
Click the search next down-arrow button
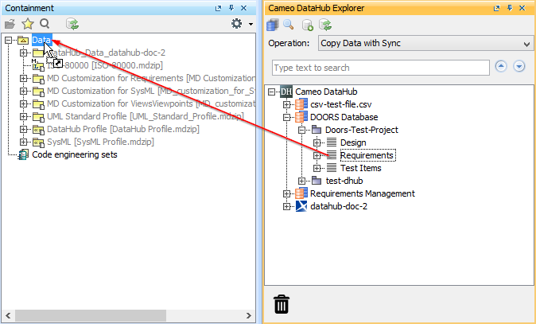pyautogui.click(x=519, y=66)
